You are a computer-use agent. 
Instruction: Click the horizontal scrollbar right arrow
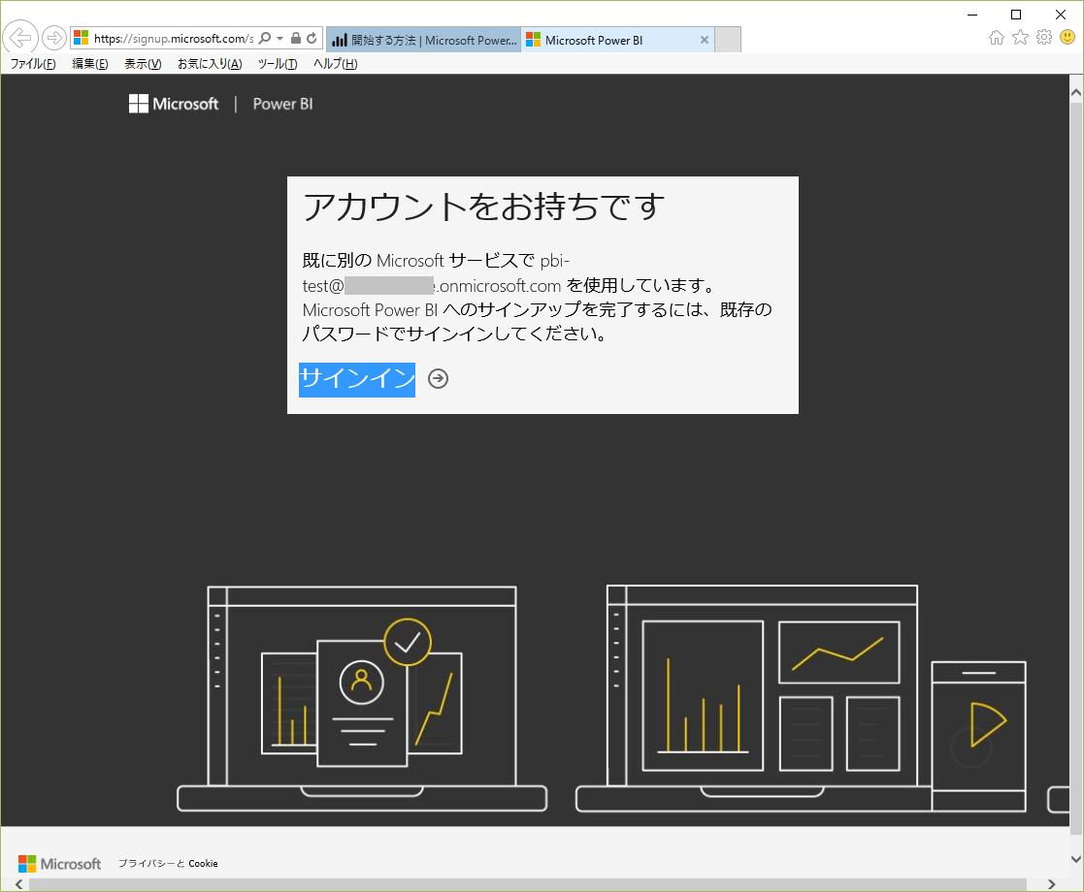click(1051, 884)
